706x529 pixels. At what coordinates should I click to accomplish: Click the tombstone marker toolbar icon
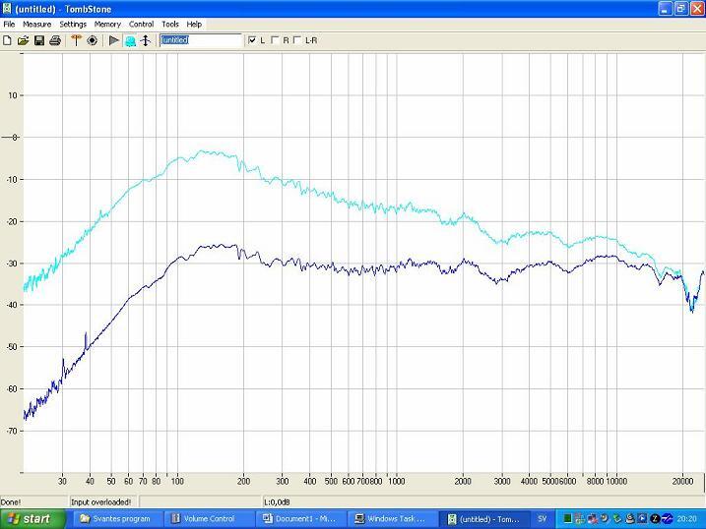tap(76, 40)
